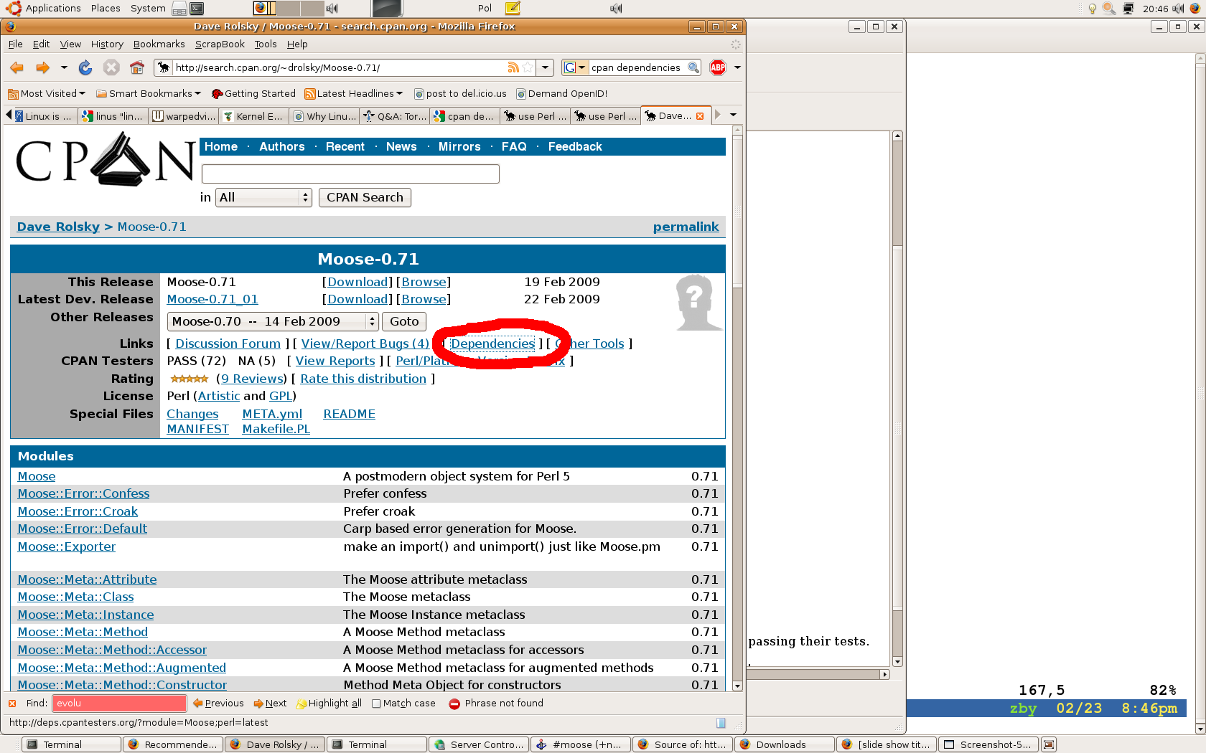This screenshot has height=753, width=1206.
Task: Open the META.yml special file link
Action: [x=272, y=414]
